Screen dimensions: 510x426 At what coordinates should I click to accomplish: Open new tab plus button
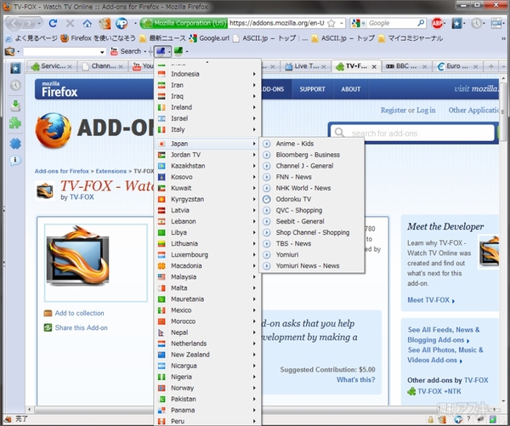pos(491,66)
